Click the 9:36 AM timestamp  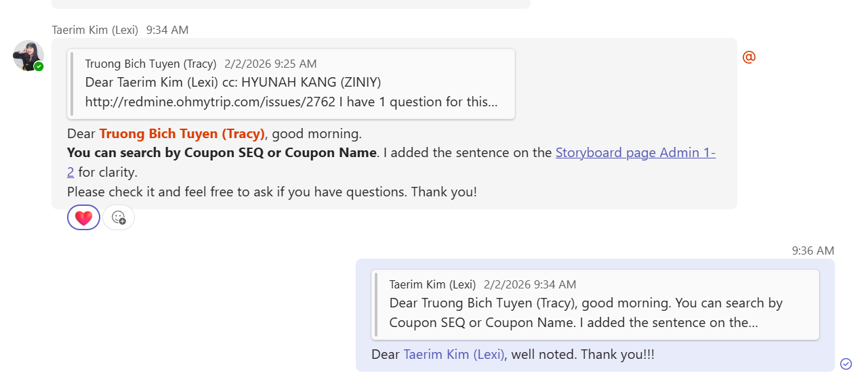(x=812, y=251)
